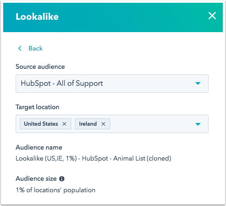Click the Source audience label
The height and width of the screenshot is (206, 226).
40,67
